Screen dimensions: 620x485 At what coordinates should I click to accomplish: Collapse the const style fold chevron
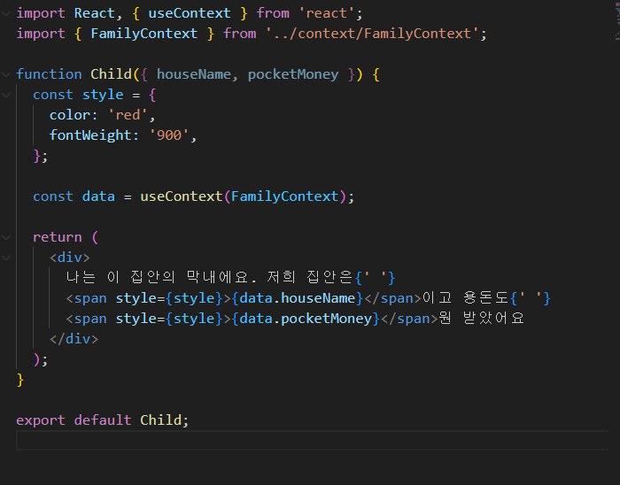(x=6, y=95)
